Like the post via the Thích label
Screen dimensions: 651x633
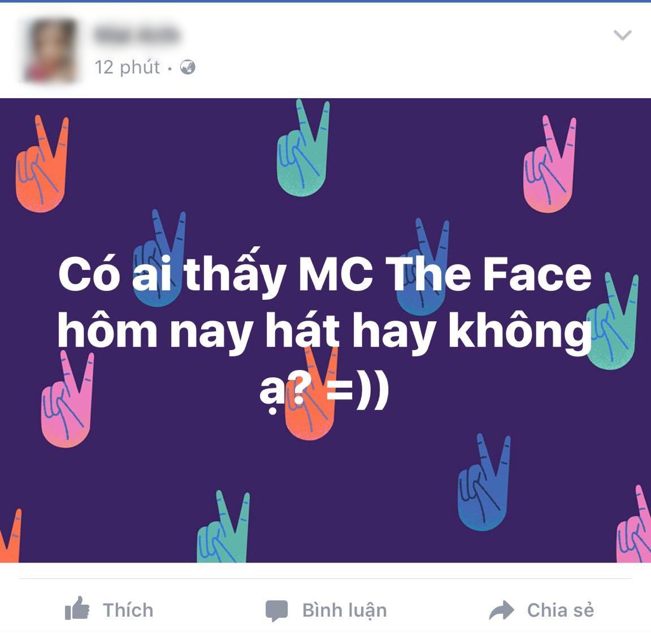click(128, 610)
